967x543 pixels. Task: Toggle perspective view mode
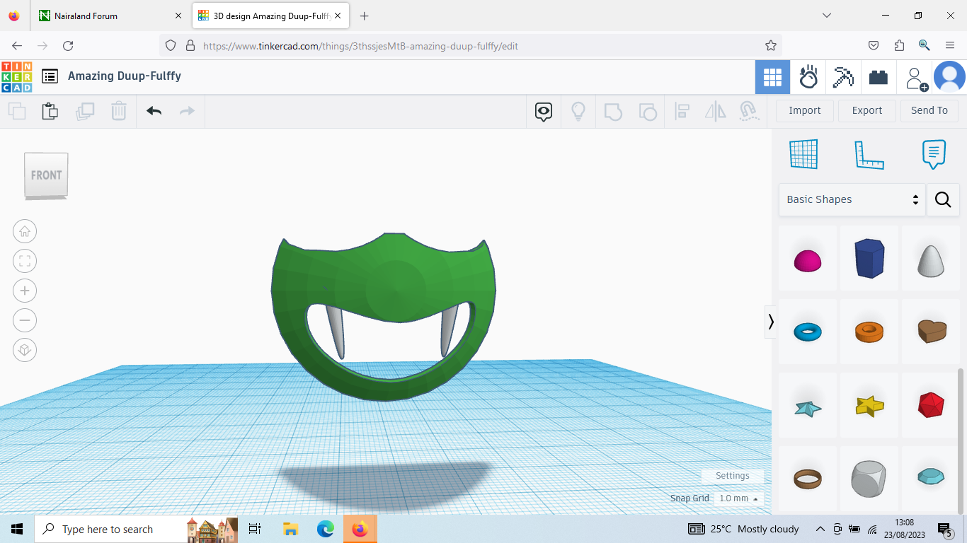(x=25, y=350)
